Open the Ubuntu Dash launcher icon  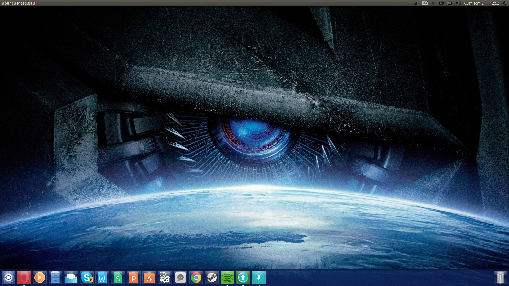[x=8, y=278]
